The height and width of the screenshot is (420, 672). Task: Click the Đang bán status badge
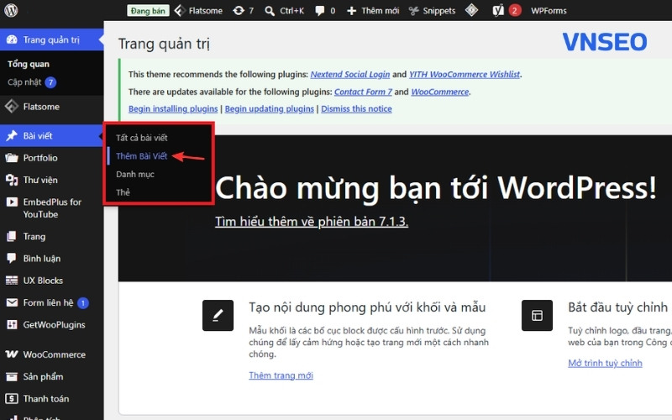148,11
